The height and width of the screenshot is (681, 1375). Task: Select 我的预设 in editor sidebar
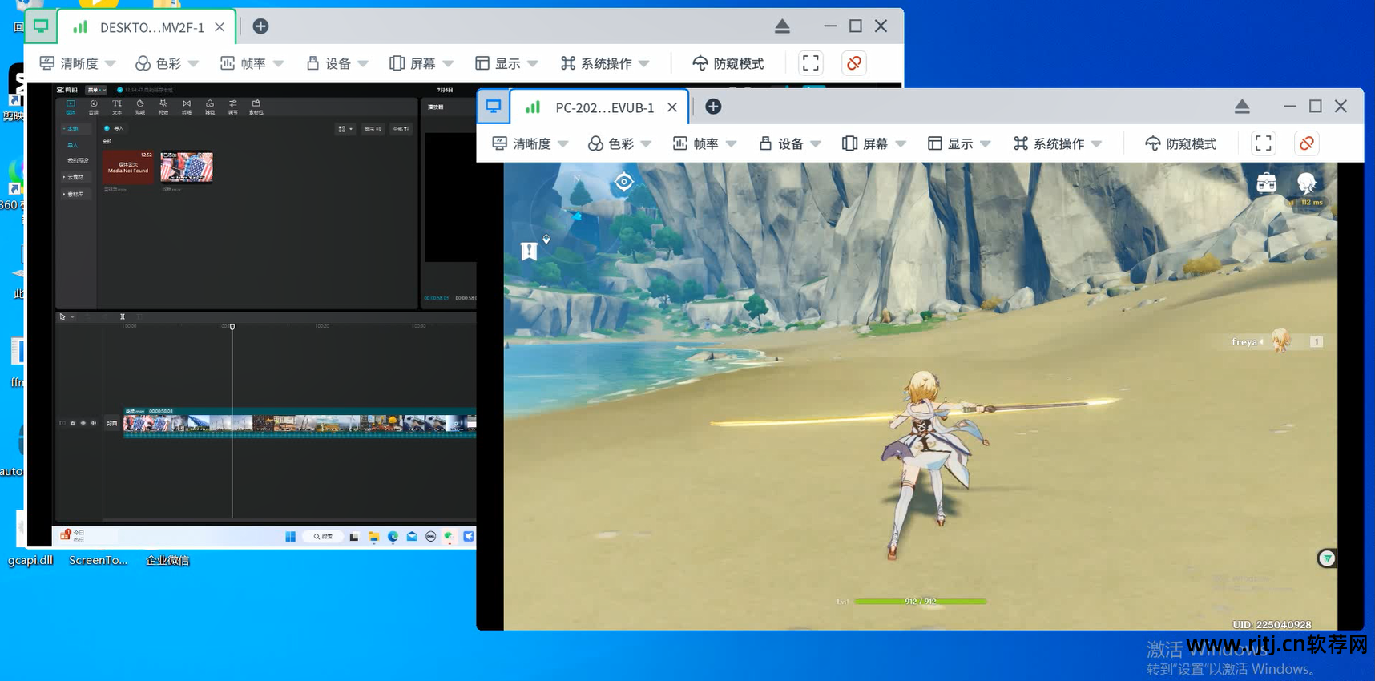(78, 161)
